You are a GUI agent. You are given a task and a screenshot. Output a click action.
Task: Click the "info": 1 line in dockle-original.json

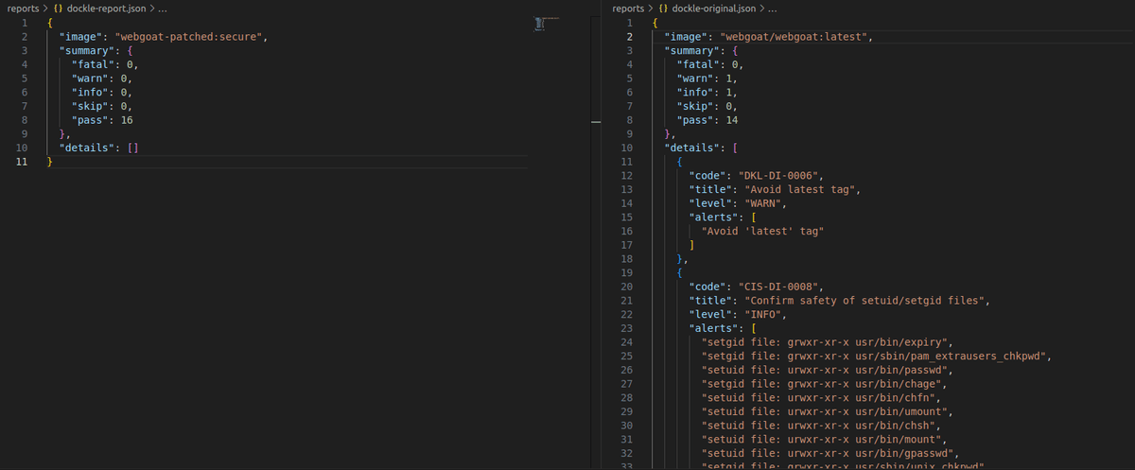point(707,93)
